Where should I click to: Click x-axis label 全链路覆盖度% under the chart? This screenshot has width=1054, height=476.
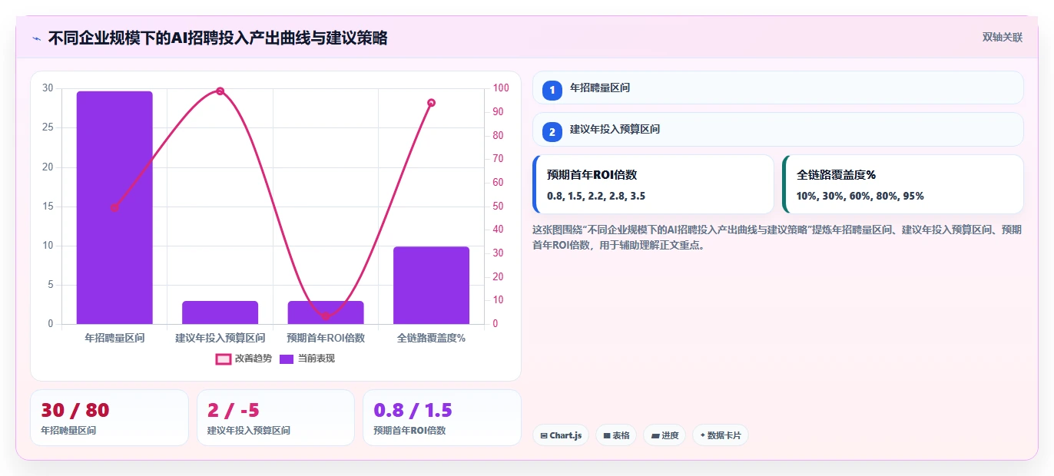[x=431, y=338]
